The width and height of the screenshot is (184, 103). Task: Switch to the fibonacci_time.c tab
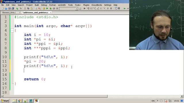click(9, 13)
